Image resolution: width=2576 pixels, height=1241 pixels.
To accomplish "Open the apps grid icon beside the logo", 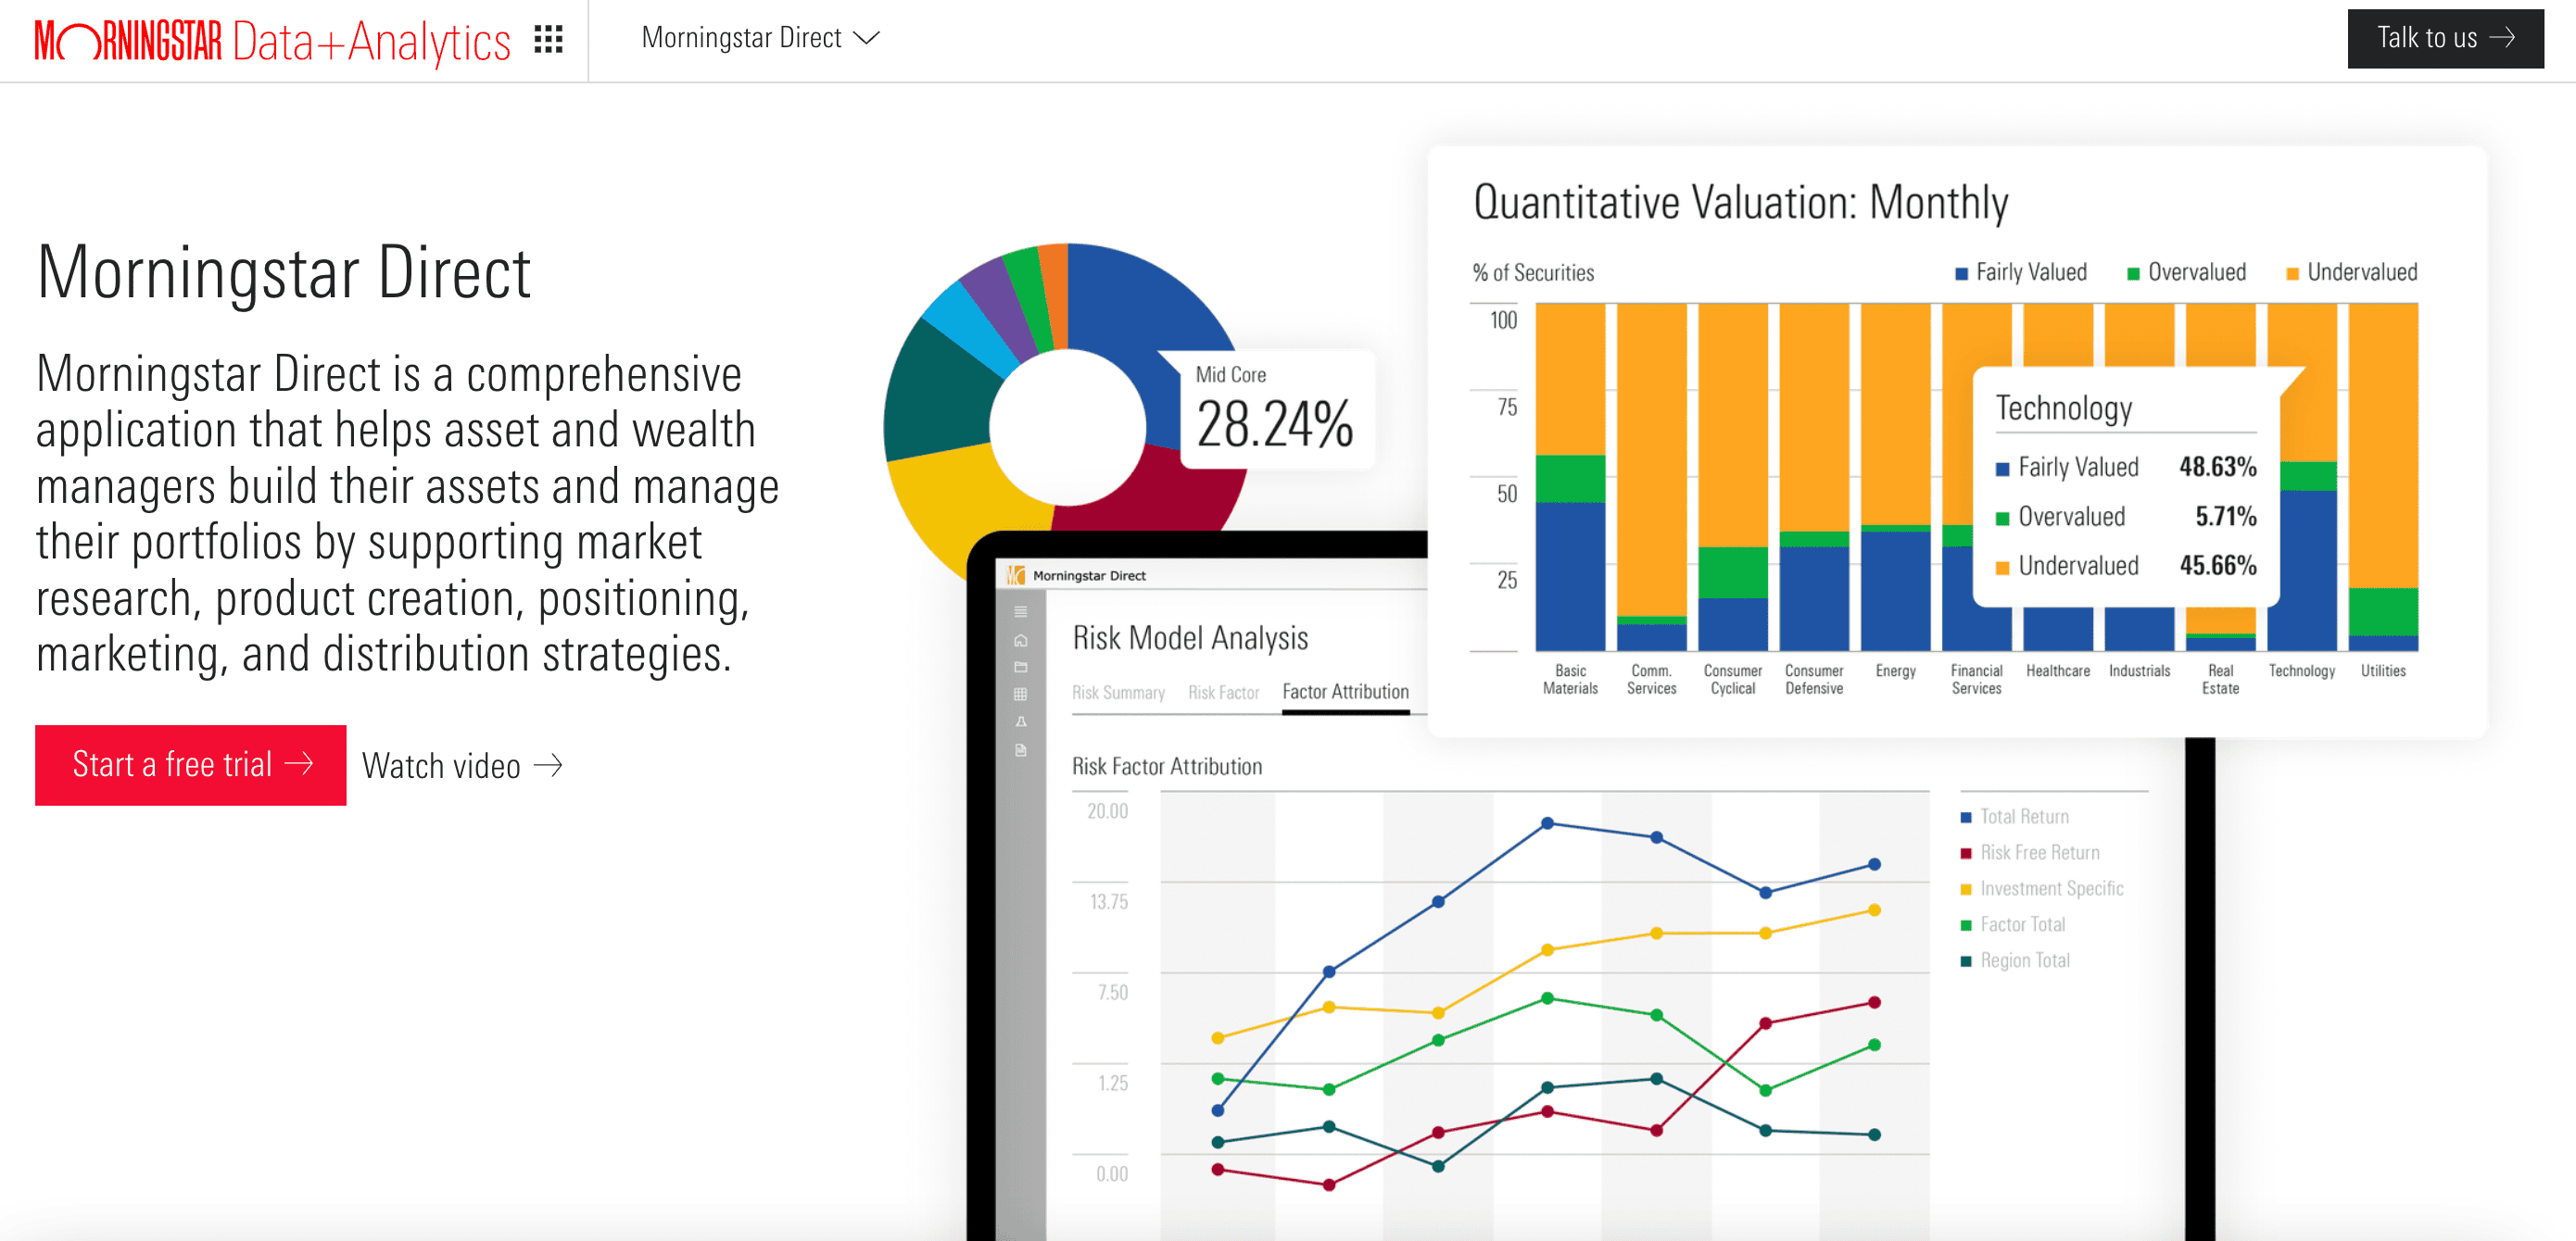I will click(548, 39).
